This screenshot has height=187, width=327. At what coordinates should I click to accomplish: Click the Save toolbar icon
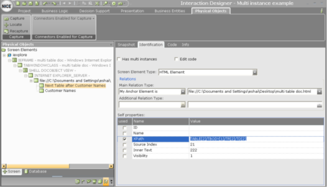click(x=31, y=3)
